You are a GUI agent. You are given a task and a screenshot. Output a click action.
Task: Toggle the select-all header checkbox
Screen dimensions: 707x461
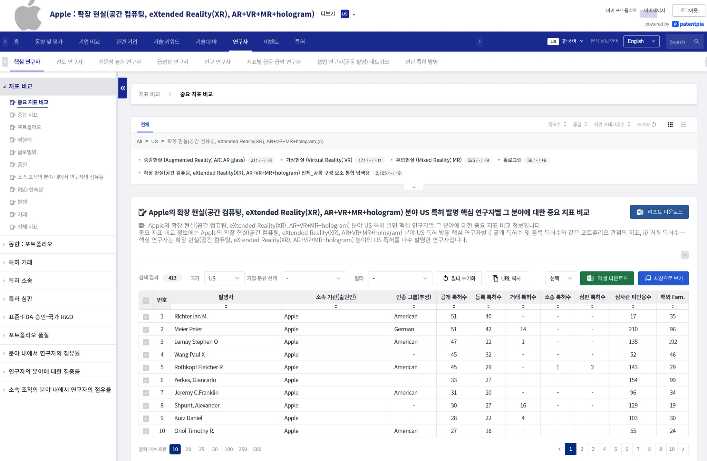tap(146, 301)
